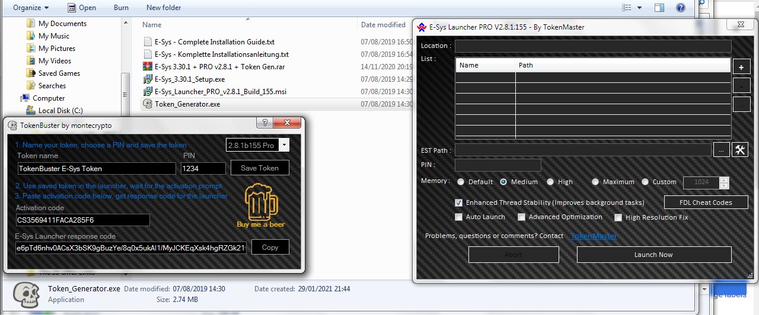Select the High memory radio button
Image resolution: width=759 pixels, height=315 pixels.
(x=550, y=182)
